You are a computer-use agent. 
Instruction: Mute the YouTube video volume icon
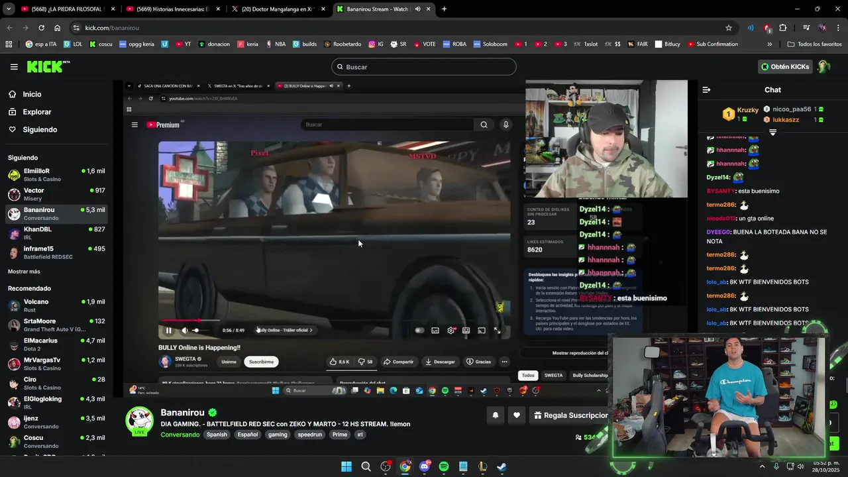pos(184,330)
